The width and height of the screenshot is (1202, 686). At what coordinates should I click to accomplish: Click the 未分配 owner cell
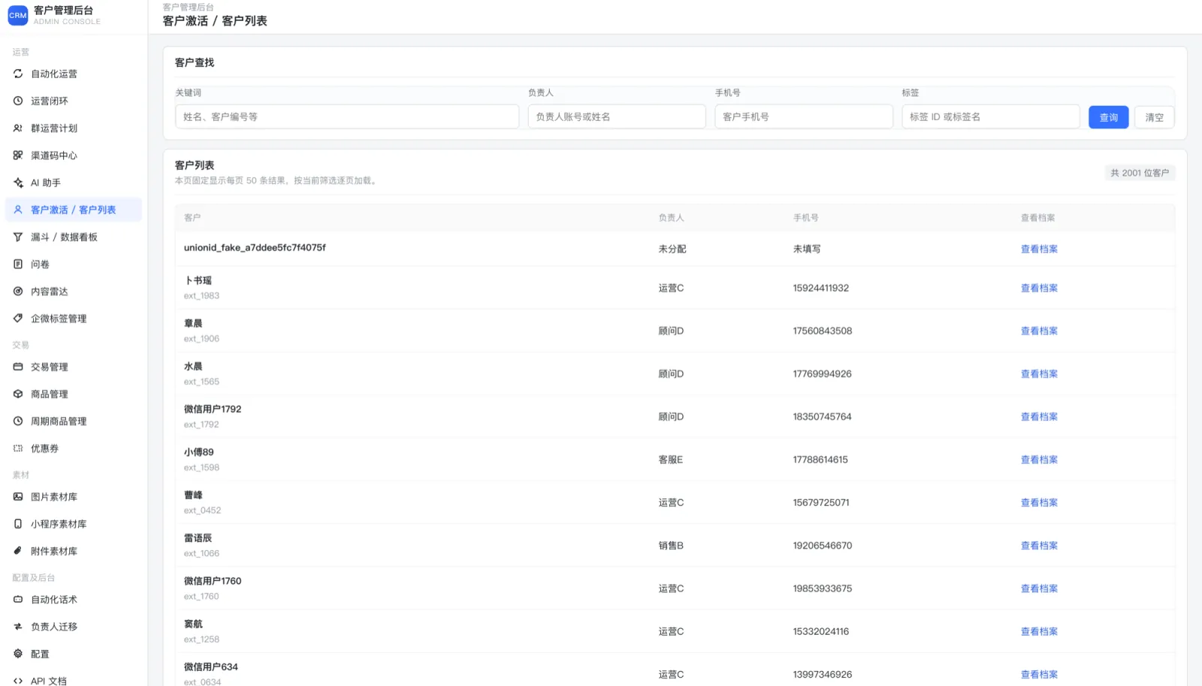[x=672, y=249]
